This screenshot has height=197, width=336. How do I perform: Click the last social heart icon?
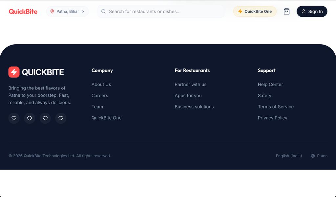click(x=61, y=118)
